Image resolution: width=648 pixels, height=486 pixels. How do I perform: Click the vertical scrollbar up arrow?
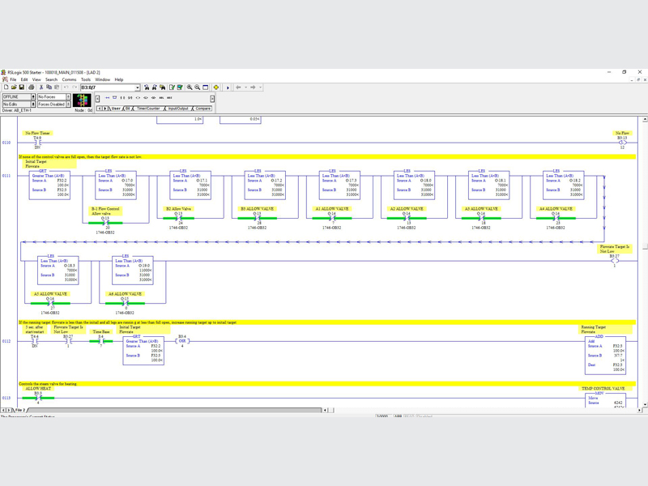[645, 119]
